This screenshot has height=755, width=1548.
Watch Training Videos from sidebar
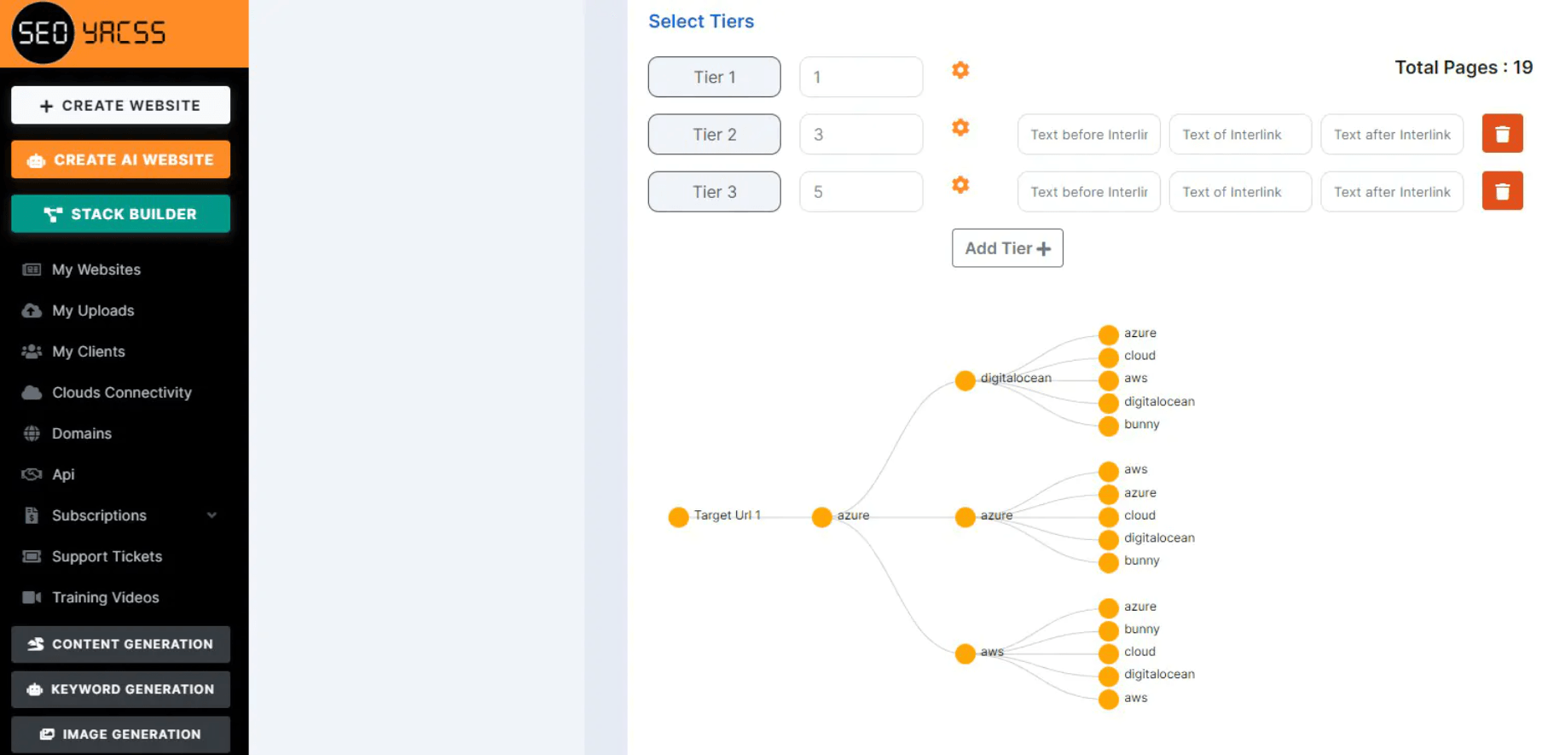[x=105, y=597]
